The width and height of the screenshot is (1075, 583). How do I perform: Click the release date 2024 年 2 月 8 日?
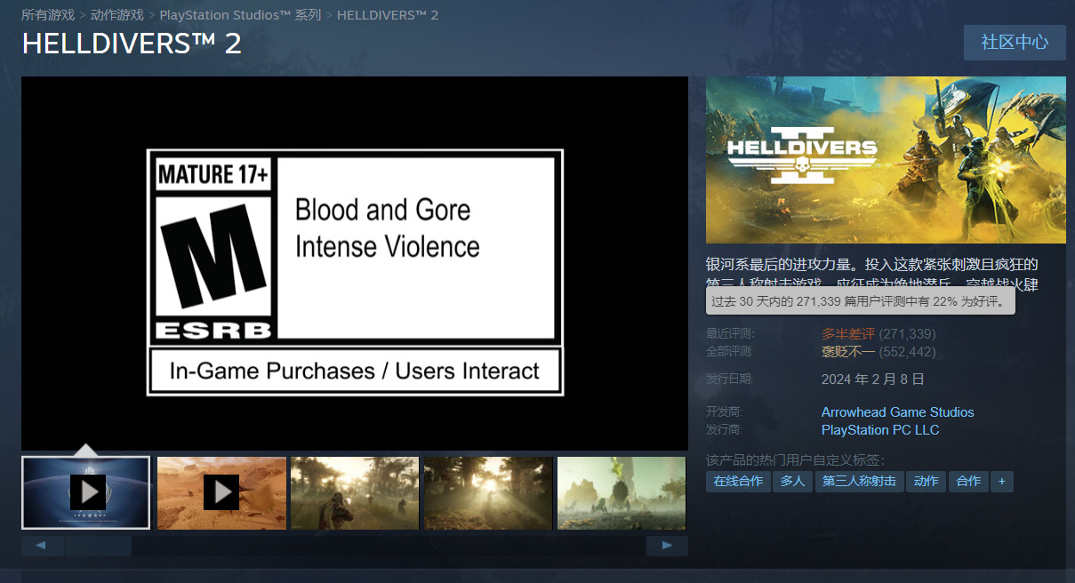tap(873, 379)
